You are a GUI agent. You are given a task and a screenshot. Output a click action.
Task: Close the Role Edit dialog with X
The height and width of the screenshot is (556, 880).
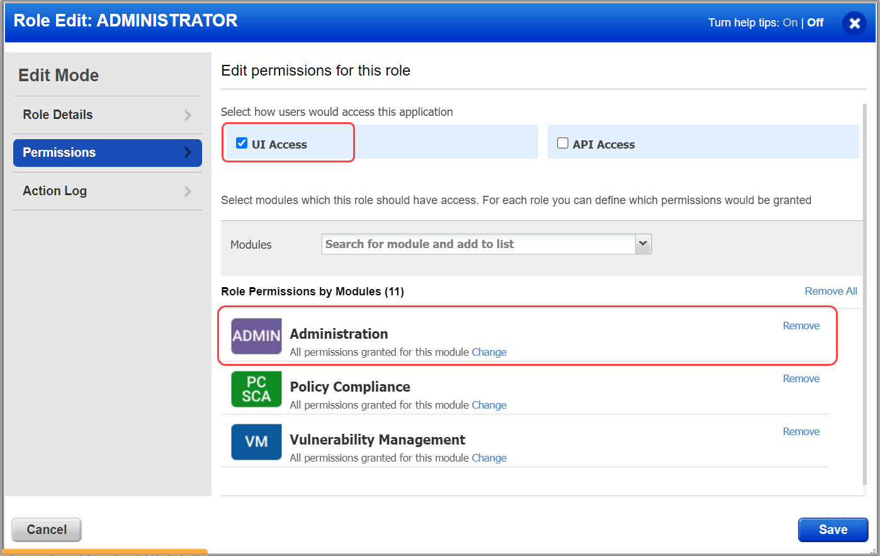854,23
